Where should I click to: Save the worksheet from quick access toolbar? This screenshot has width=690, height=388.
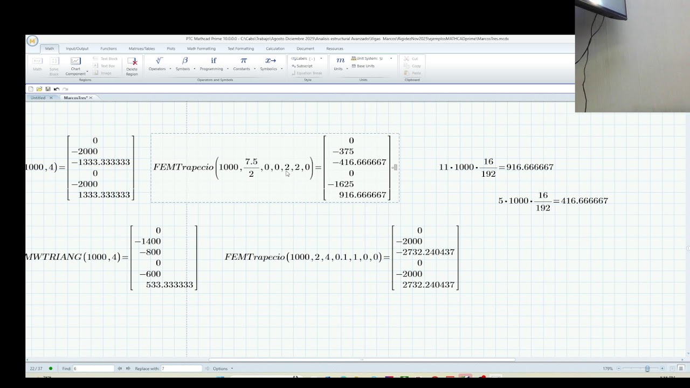pyautogui.click(x=48, y=89)
